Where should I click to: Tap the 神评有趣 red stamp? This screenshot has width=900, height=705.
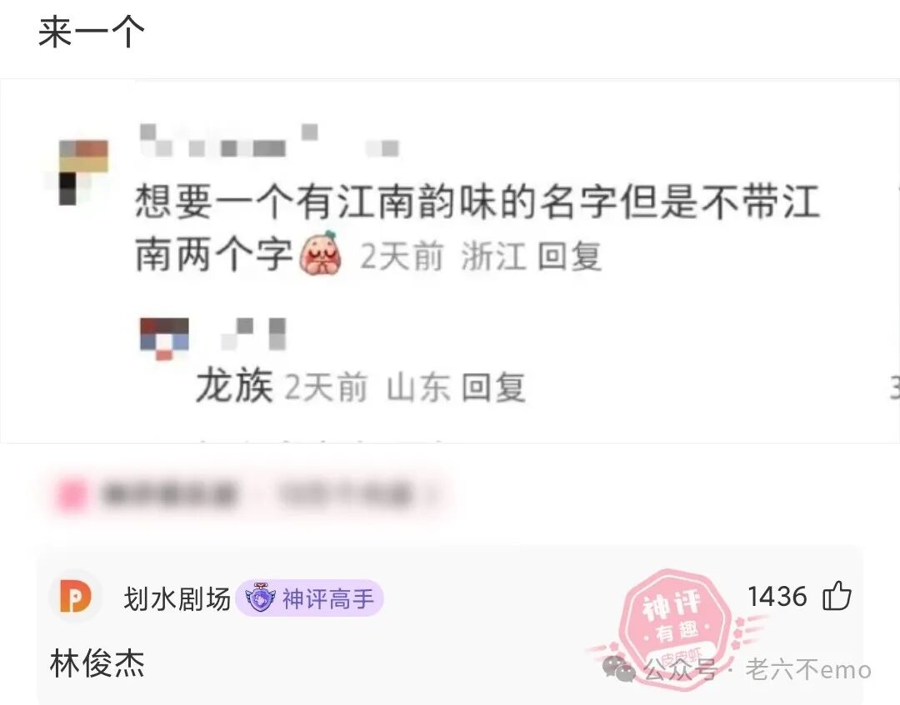coord(674,620)
